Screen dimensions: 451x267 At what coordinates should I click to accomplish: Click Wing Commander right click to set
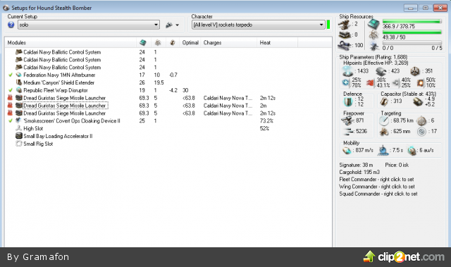pyautogui.click(x=377, y=187)
